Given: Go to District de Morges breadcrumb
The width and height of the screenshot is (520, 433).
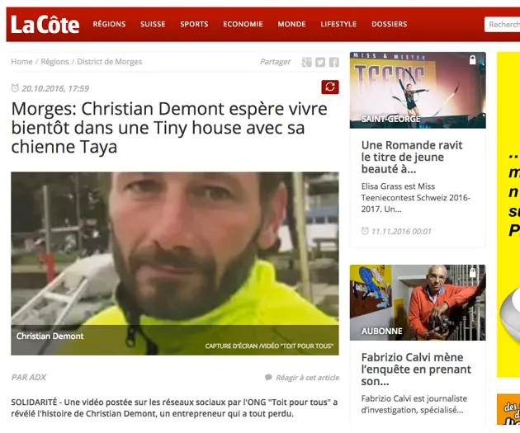Looking at the screenshot, I should click(x=110, y=62).
